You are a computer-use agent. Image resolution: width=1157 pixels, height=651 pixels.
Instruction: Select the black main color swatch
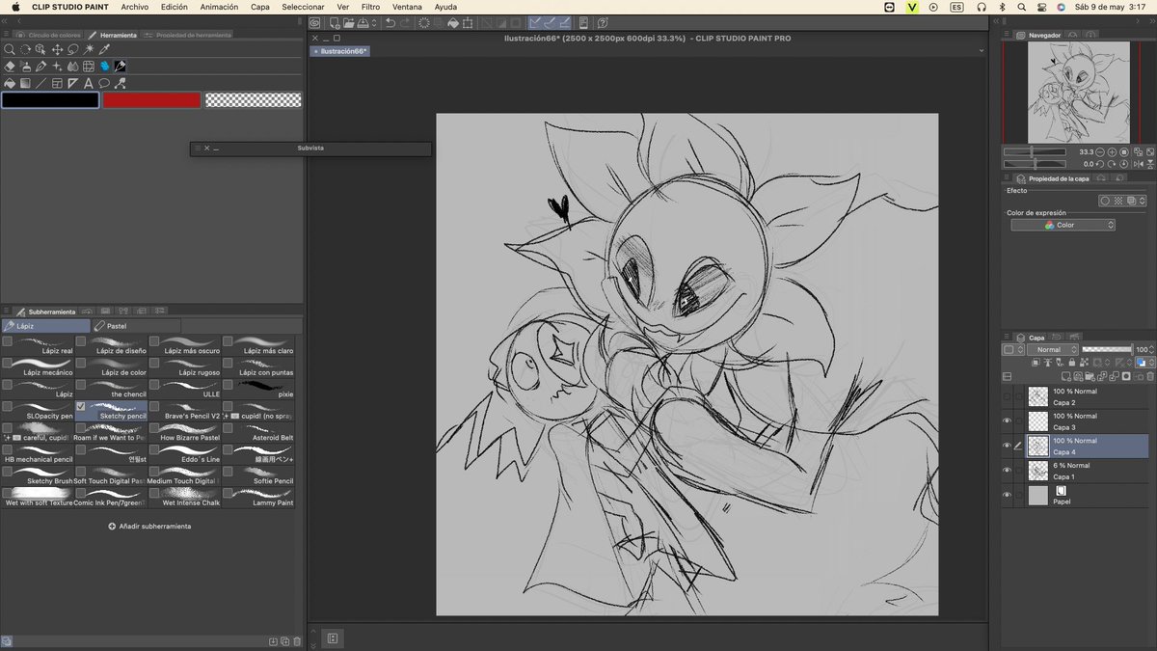[50, 99]
